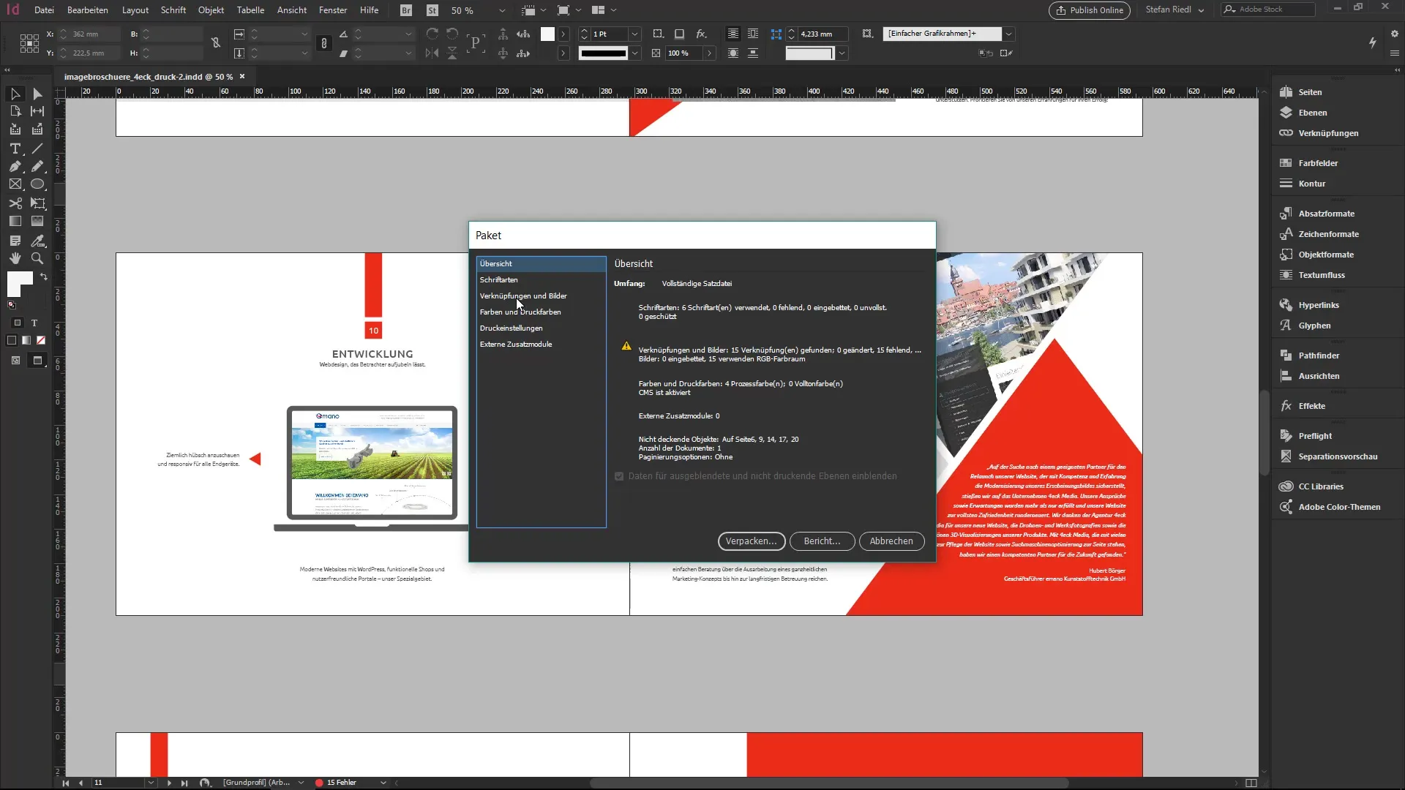The image size is (1405, 790).
Task: Click the Bericht... button
Action: (823, 541)
